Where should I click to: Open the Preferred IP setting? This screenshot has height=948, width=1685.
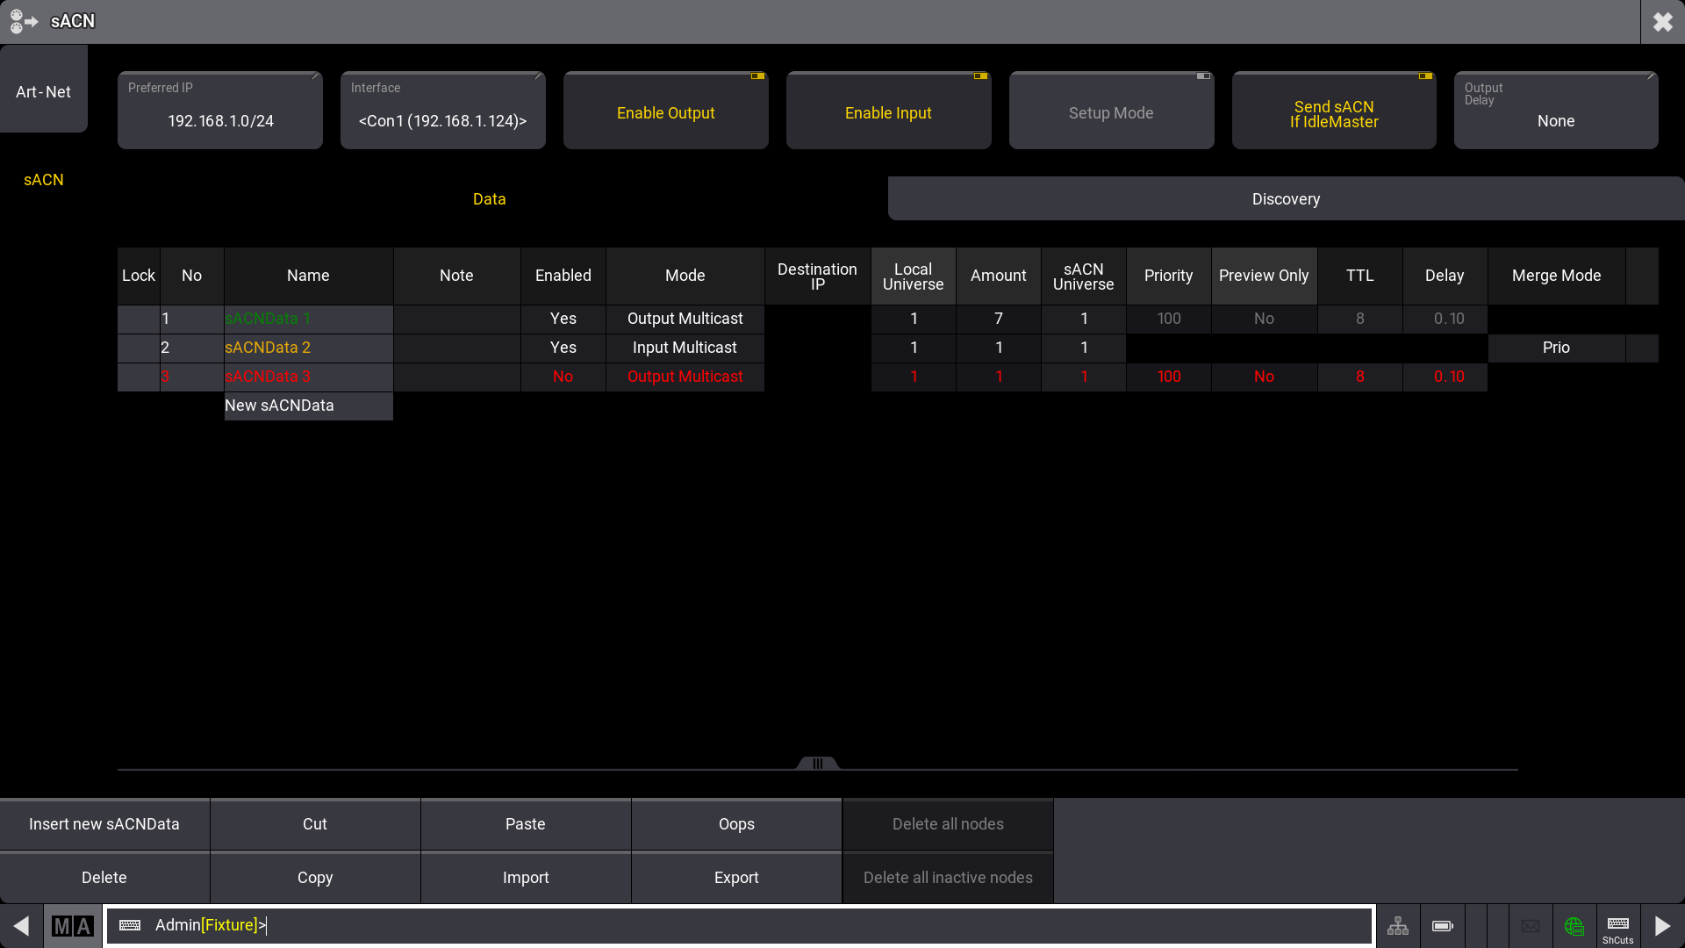(220, 111)
